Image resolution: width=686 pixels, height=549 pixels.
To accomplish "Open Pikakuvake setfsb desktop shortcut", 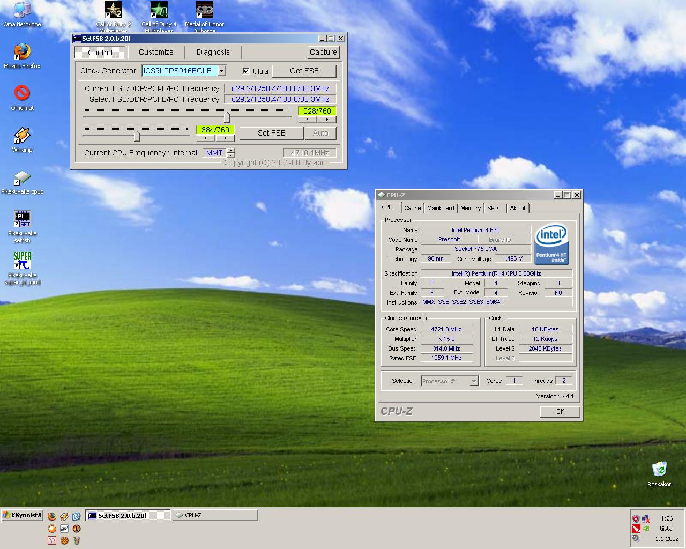I will (x=22, y=227).
